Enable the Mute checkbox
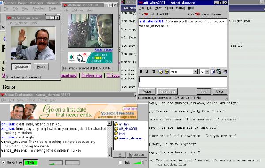Image resolution: width=265 pixels, height=168 pixels. [120, 162]
